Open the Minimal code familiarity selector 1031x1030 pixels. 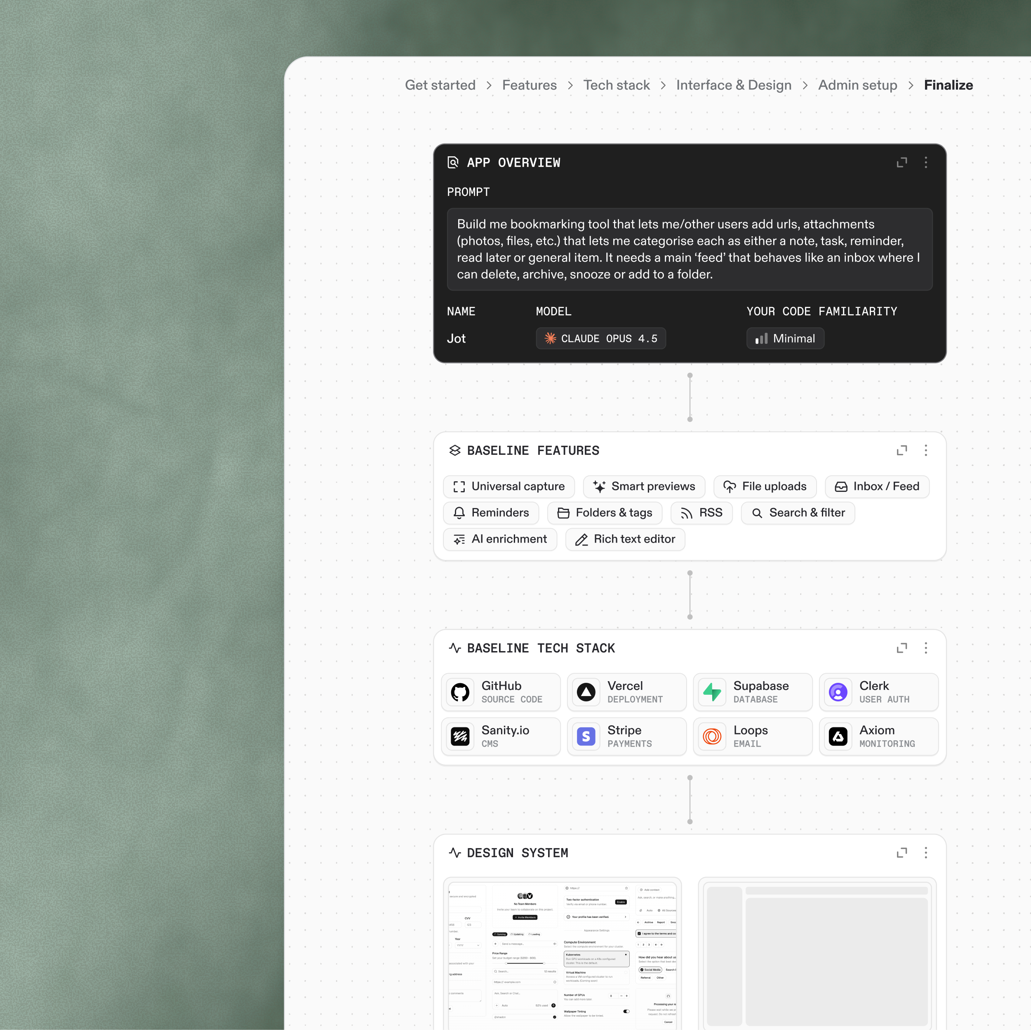click(785, 339)
